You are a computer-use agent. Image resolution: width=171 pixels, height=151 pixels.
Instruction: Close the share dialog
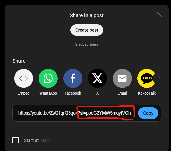159,14
